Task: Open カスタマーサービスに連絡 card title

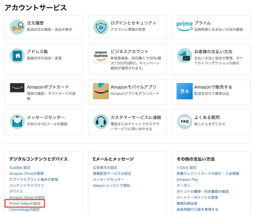Action: pos(136,117)
